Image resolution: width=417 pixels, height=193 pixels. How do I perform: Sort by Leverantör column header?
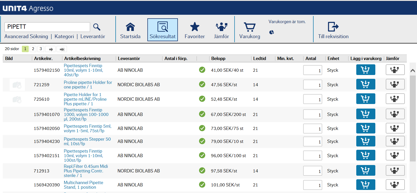tap(129, 58)
